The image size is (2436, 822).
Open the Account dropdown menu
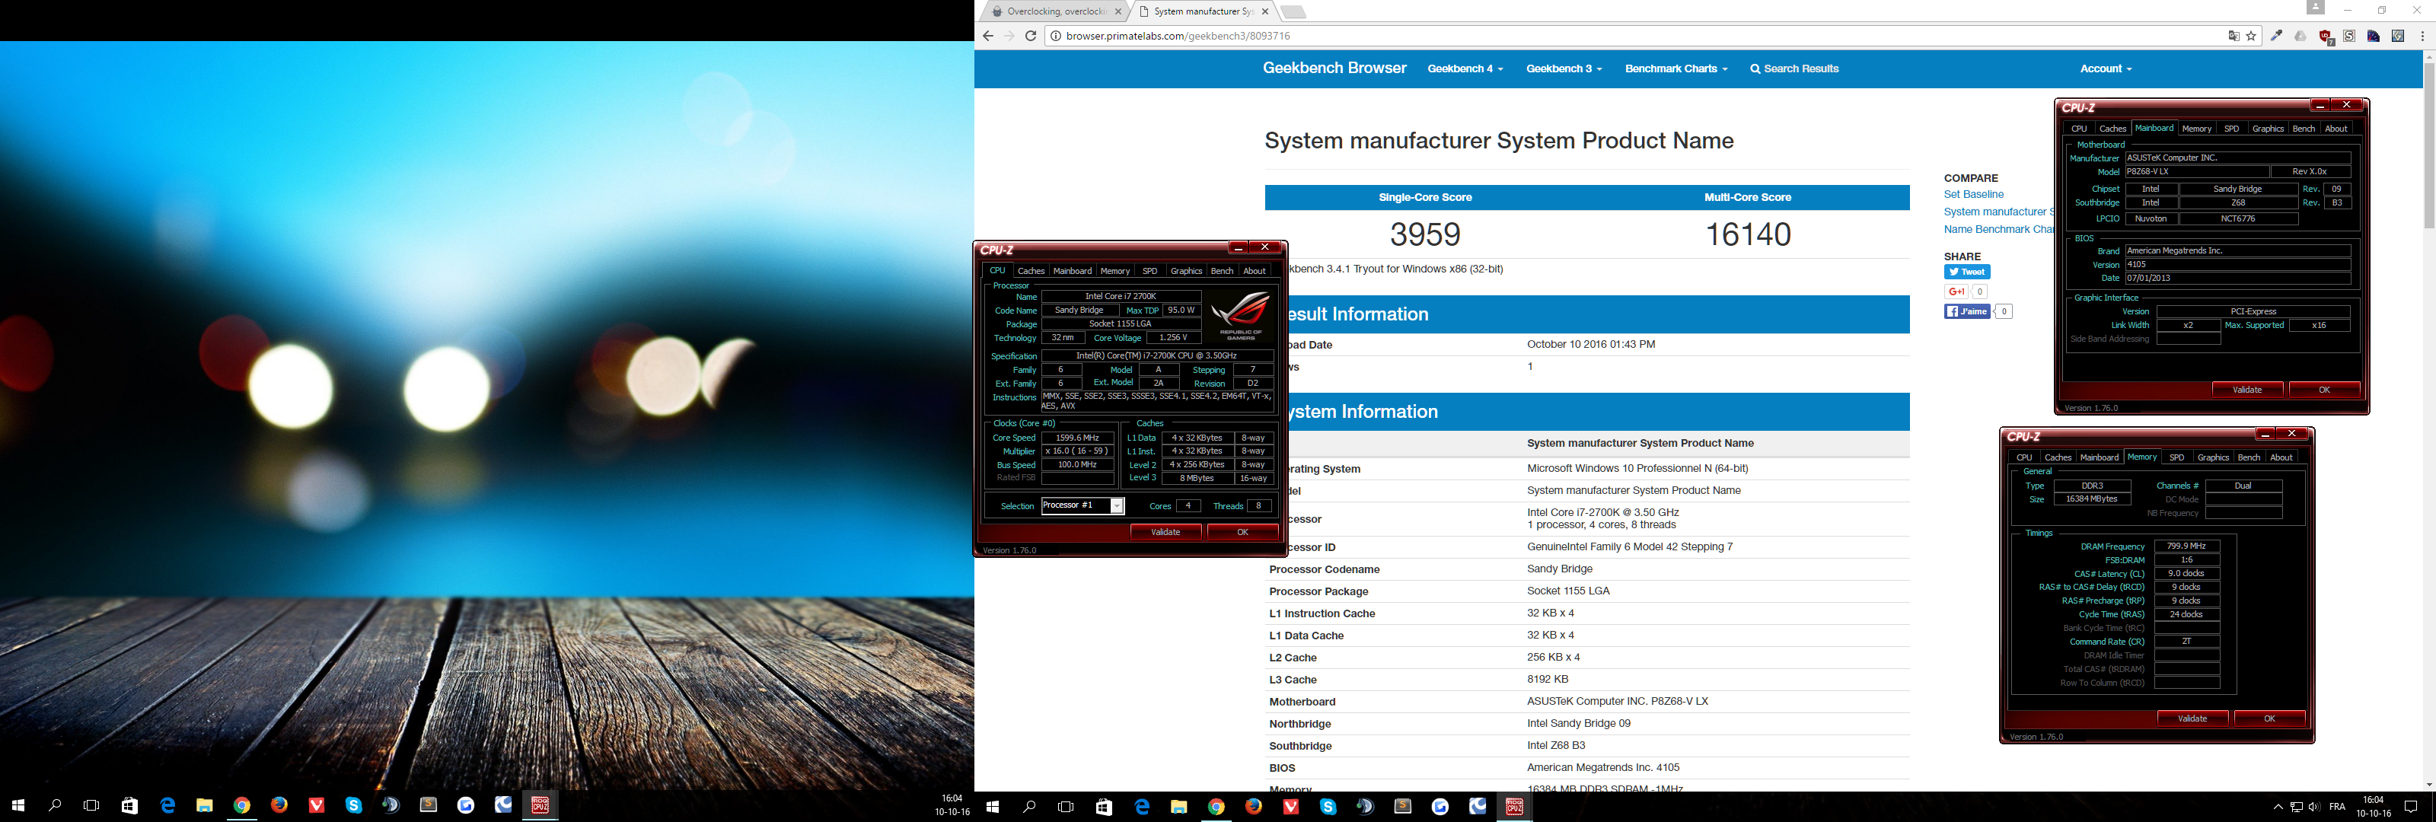click(x=2105, y=68)
